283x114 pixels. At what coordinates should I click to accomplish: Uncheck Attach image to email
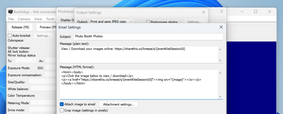[62, 104]
